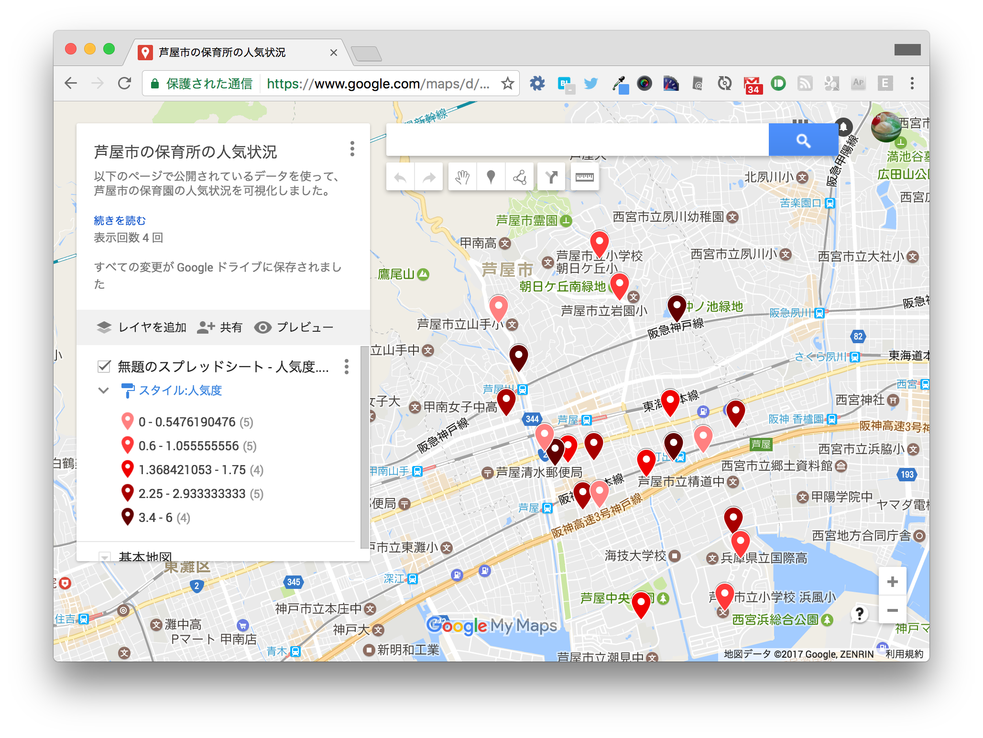This screenshot has width=983, height=738.
Task: Click the 続きを読む link
Action: point(120,220)
